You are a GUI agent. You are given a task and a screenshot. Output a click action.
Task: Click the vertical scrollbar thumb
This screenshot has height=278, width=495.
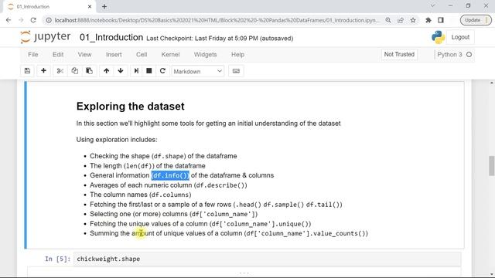[492, 165]
